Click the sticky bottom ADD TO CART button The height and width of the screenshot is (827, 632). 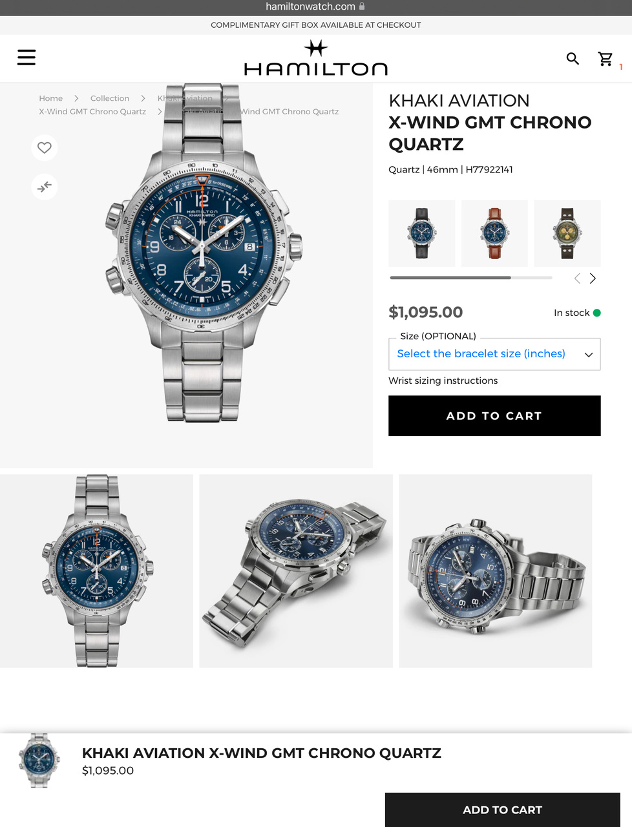503,810
